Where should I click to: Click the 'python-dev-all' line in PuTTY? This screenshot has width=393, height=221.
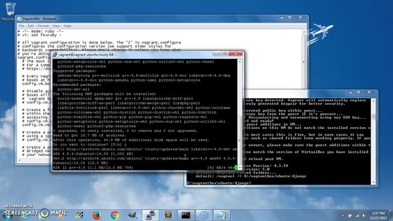[73, 89]
